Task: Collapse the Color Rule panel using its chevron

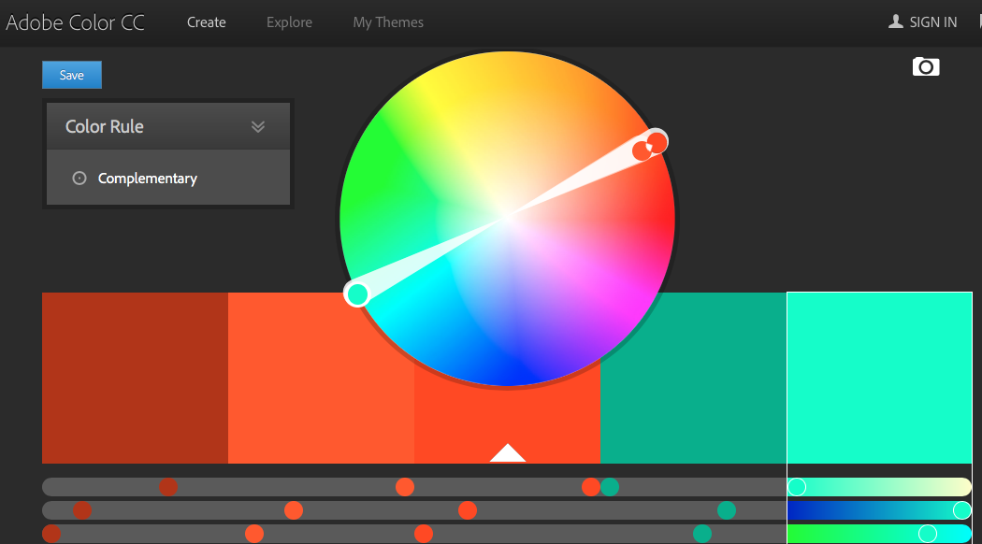Action: click(258, 126)
